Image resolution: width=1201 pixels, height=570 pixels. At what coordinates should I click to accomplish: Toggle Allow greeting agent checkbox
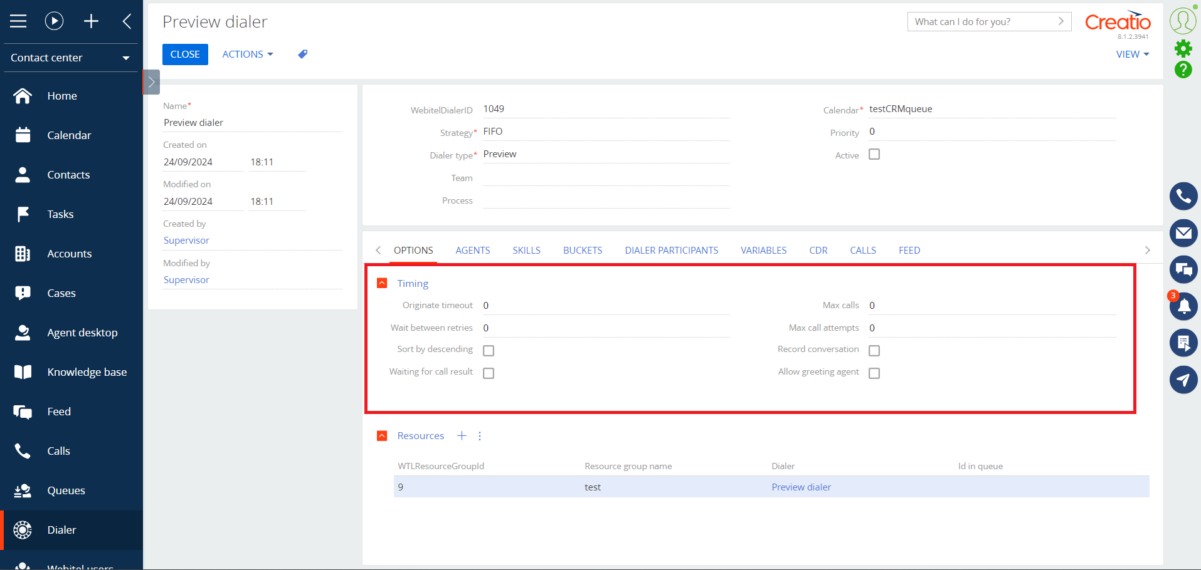click(x=874, y=373)
